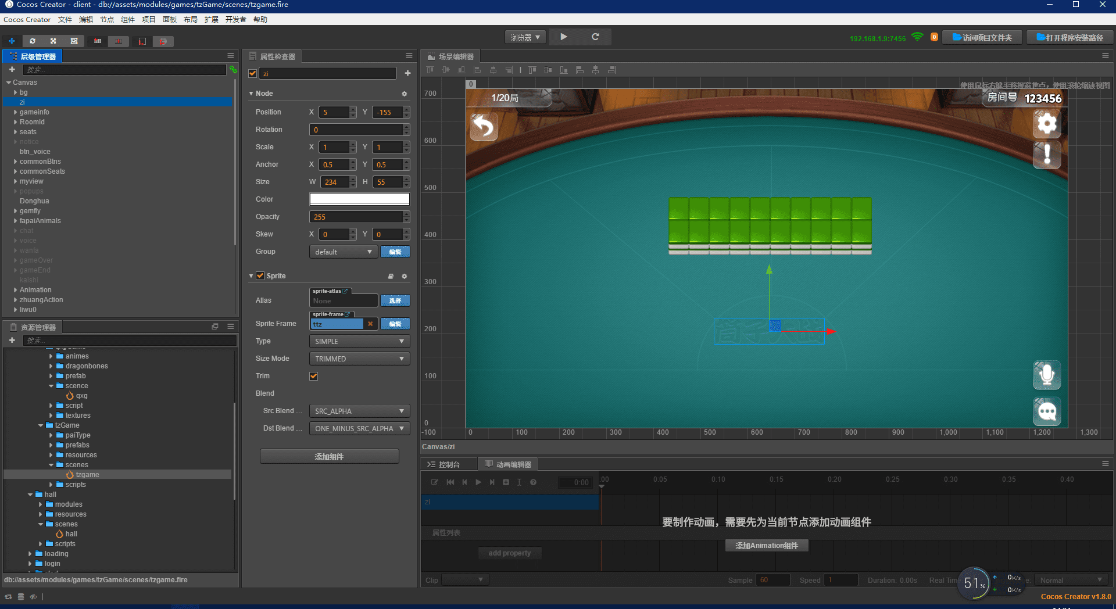
Task: Open Sprite component help document
Action: tap(391, 276)
